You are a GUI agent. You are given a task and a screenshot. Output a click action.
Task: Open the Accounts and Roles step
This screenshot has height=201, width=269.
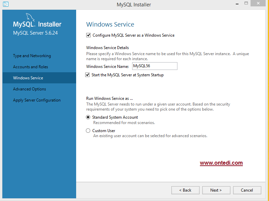coord(31,67)
